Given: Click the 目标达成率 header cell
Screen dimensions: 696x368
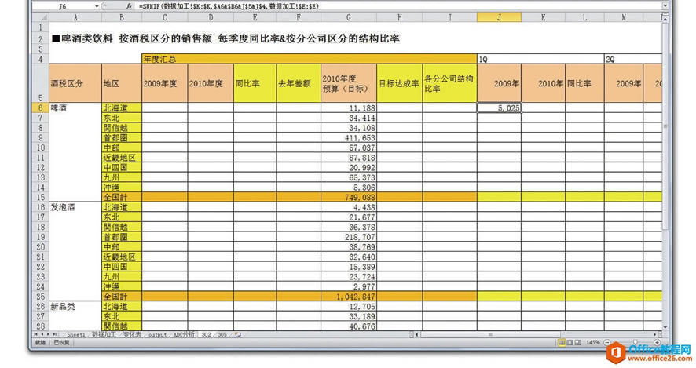Looking at the screenshot, I should [400, 83].
